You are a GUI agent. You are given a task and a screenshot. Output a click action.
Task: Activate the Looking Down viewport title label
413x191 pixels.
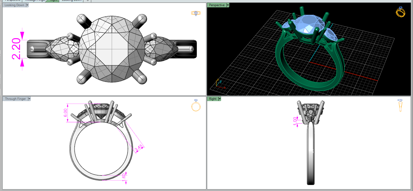pyautogui.click(x=14, y=5)
